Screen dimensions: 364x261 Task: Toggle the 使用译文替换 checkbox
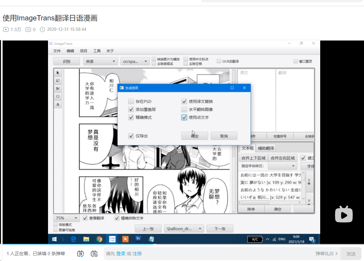click(184, 101)
